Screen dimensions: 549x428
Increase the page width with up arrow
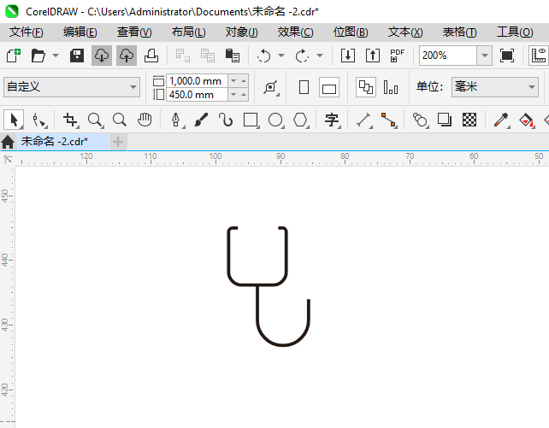(244, 81)
